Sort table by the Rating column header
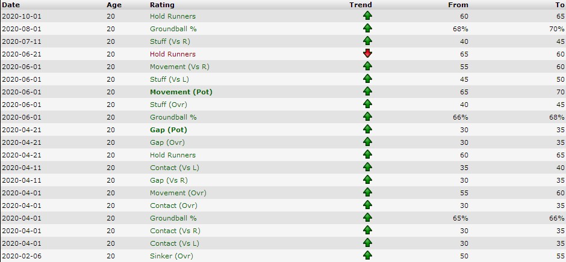Screen dimensions: 566x262 162,5
